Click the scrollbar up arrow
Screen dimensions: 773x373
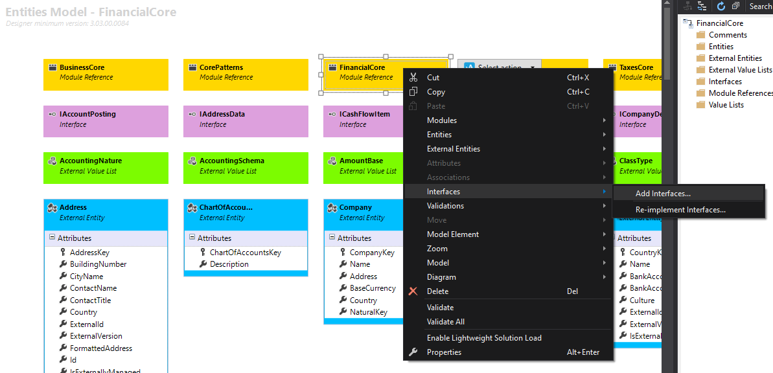point(667,4)
